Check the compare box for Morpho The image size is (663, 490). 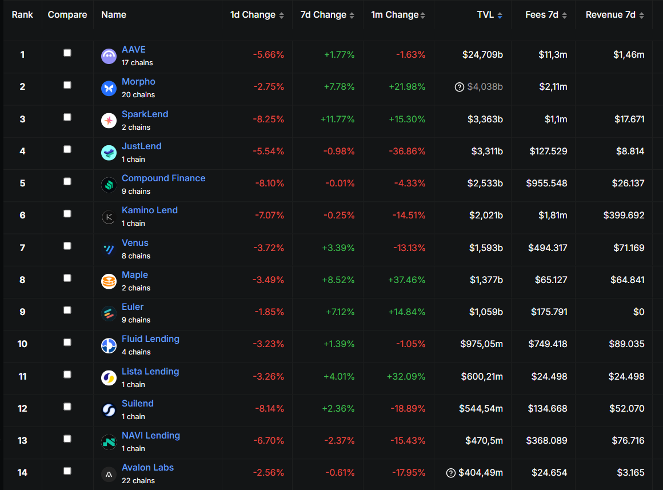[67, 85]
